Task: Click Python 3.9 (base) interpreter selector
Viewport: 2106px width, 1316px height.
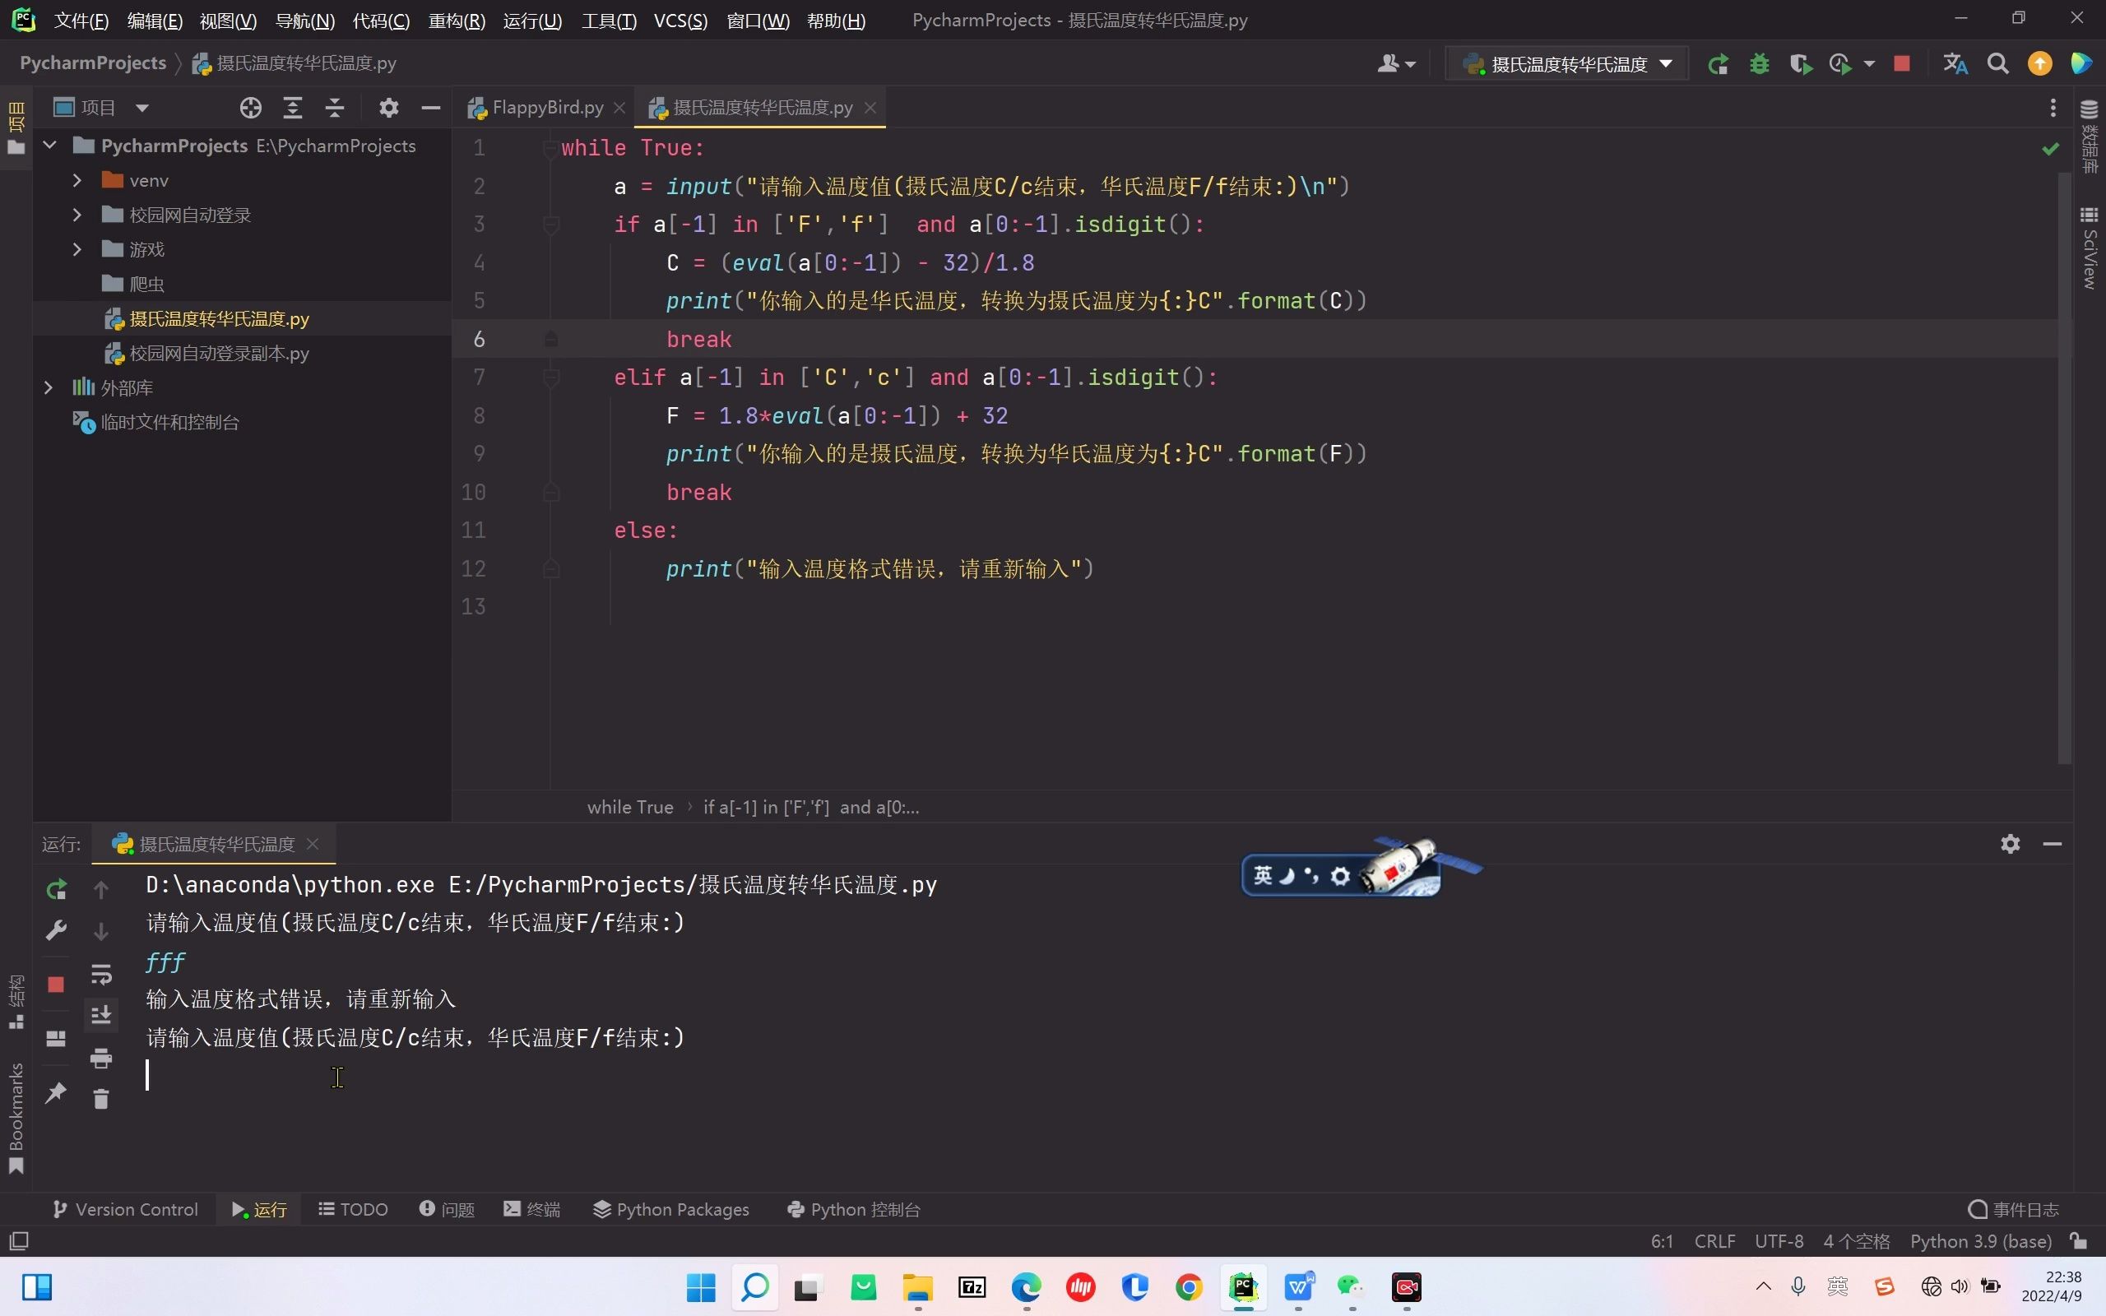Action: click(1981, 1241)
